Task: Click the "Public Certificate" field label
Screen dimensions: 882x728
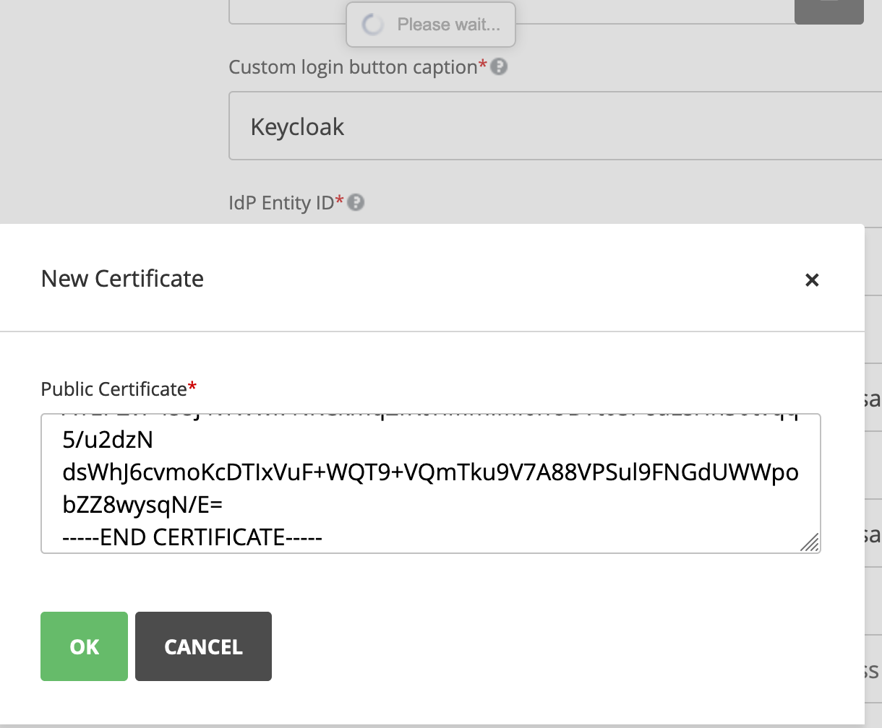Action: 114,389
